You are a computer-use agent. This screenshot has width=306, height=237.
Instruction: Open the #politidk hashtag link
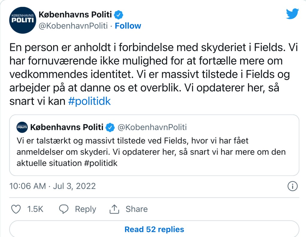[89, 101]
